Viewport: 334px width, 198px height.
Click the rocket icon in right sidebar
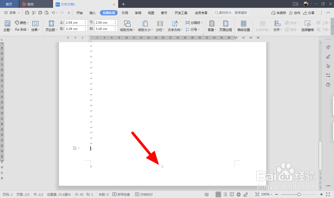coord(328,47)
